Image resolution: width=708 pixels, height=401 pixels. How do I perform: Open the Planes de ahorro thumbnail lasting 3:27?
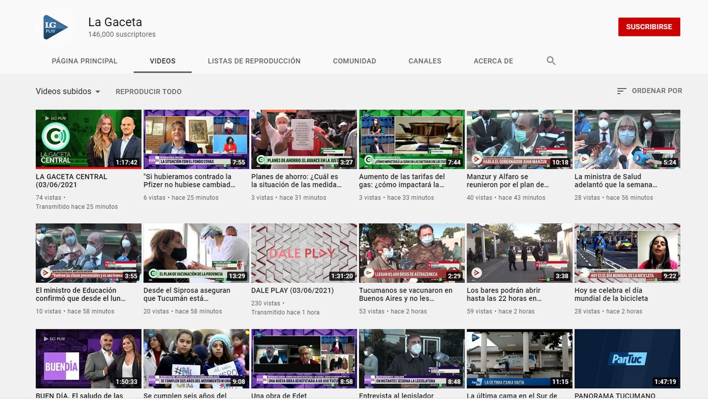point(304,139)
